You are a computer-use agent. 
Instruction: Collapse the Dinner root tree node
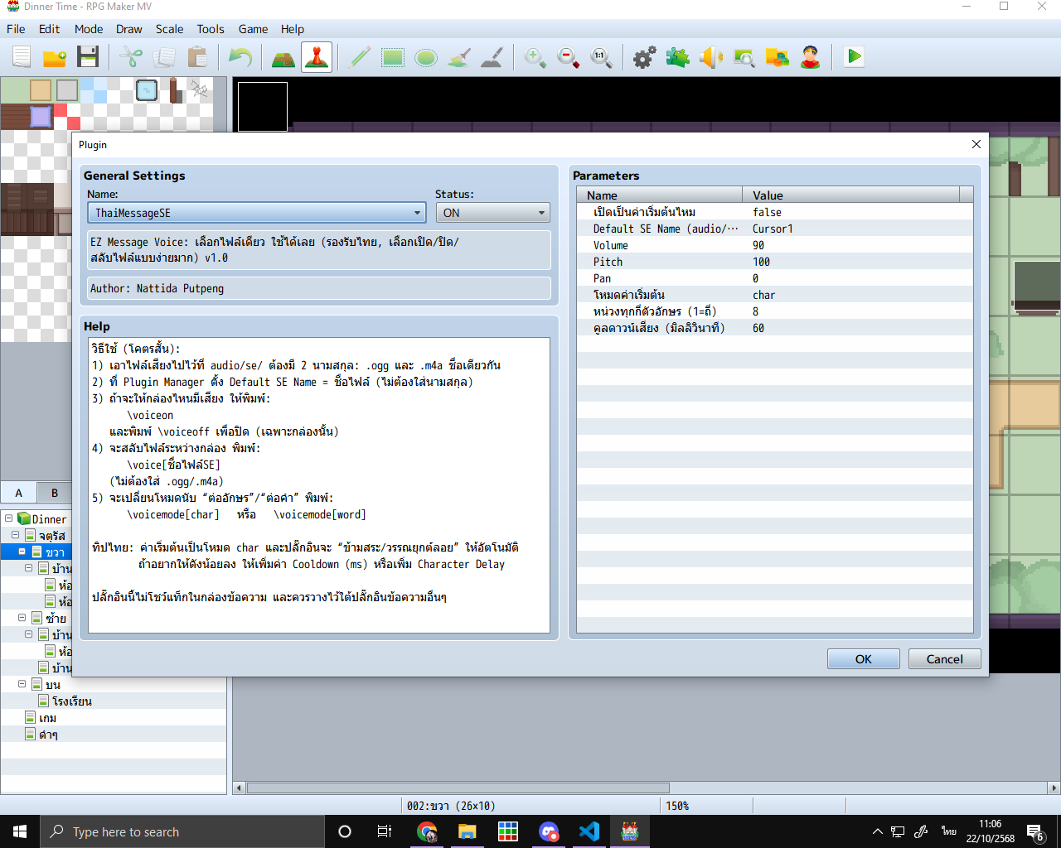click(x=9, y=518)
